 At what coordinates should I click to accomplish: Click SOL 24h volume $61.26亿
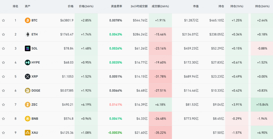click(141, 48)
